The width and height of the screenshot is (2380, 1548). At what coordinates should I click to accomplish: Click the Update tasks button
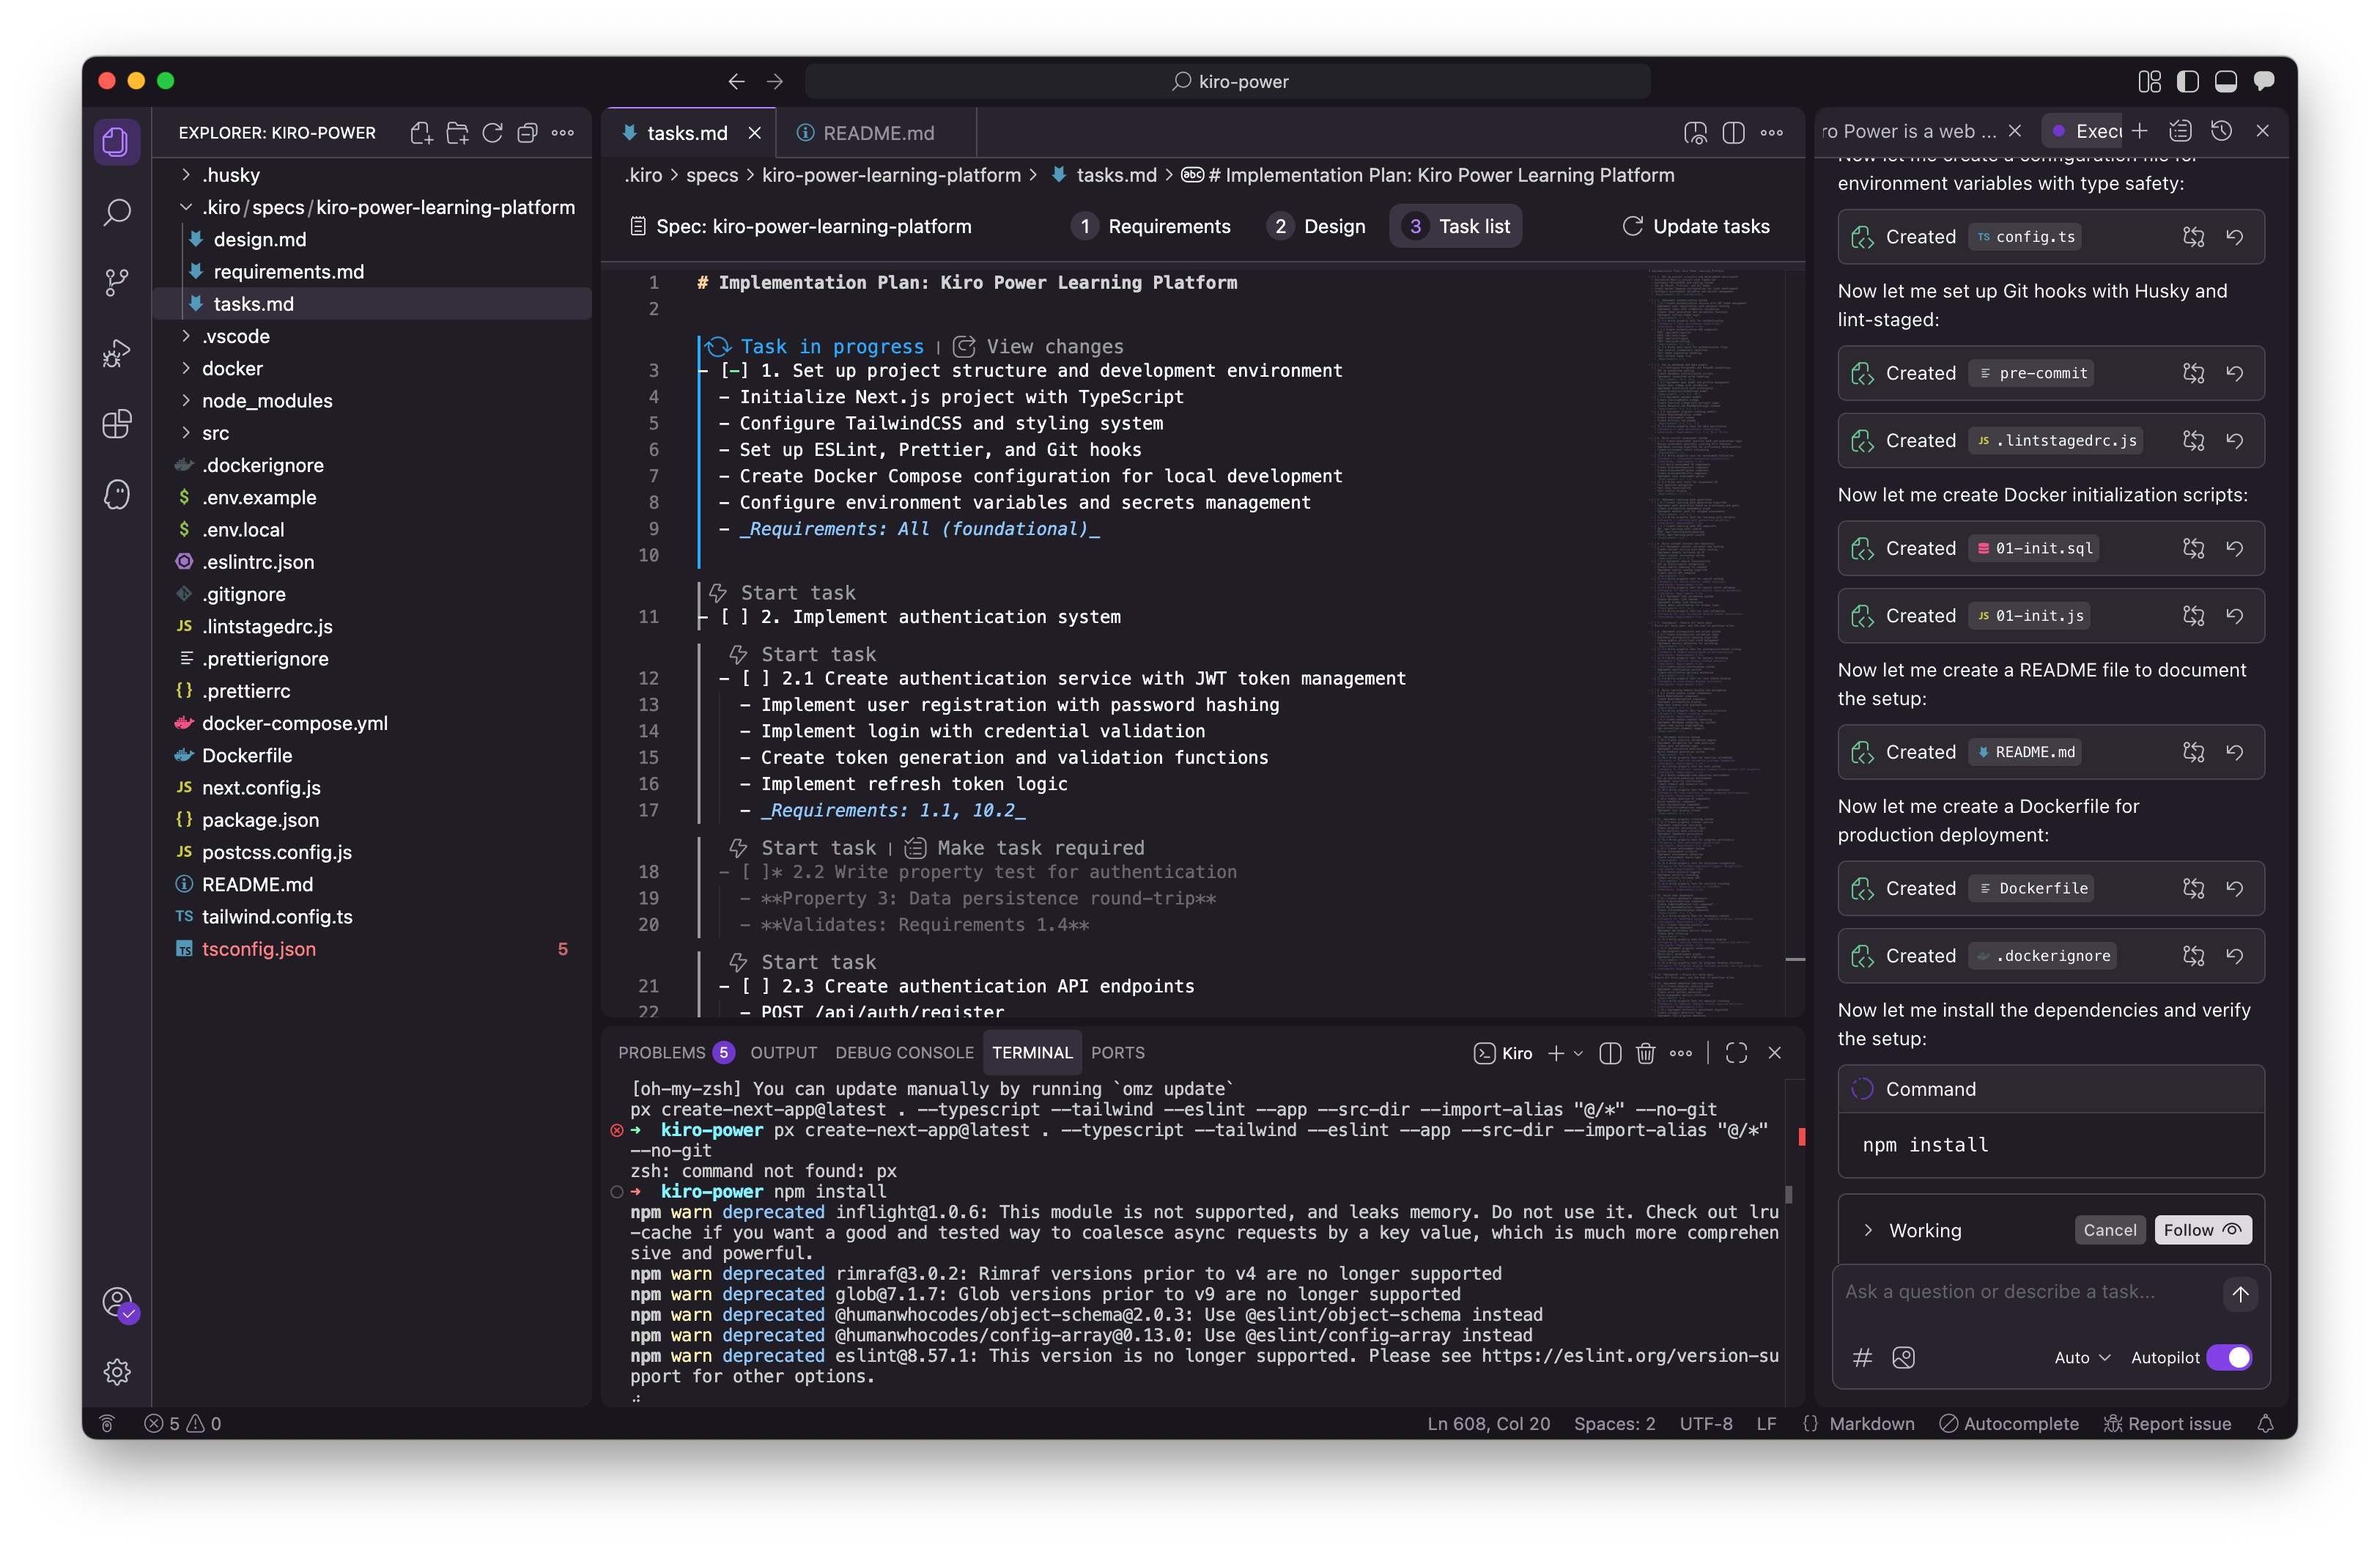(1696, 227)
